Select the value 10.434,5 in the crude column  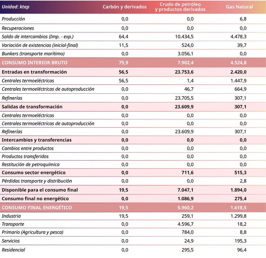pyautogui.click(x=184, y=37)
